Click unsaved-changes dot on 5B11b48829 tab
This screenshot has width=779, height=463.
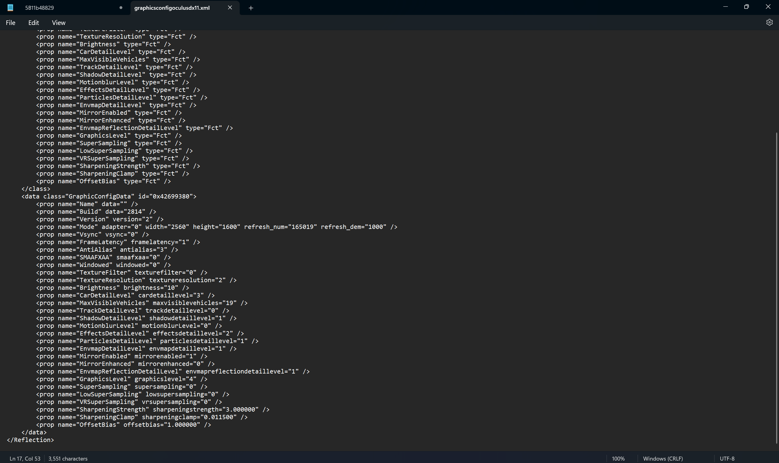121,8
